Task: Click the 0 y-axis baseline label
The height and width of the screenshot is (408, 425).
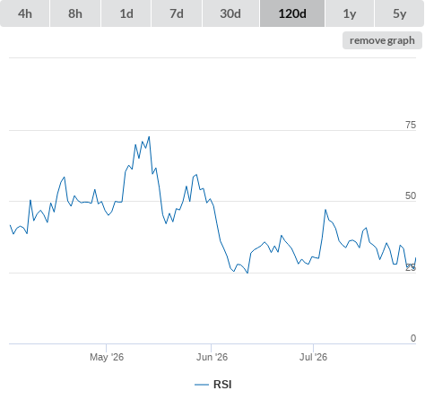Action: pos(413,338)
